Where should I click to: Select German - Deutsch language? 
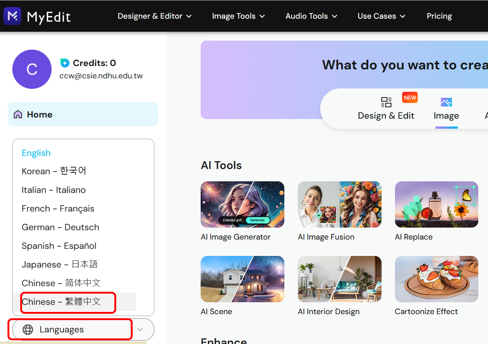point(61,227)
